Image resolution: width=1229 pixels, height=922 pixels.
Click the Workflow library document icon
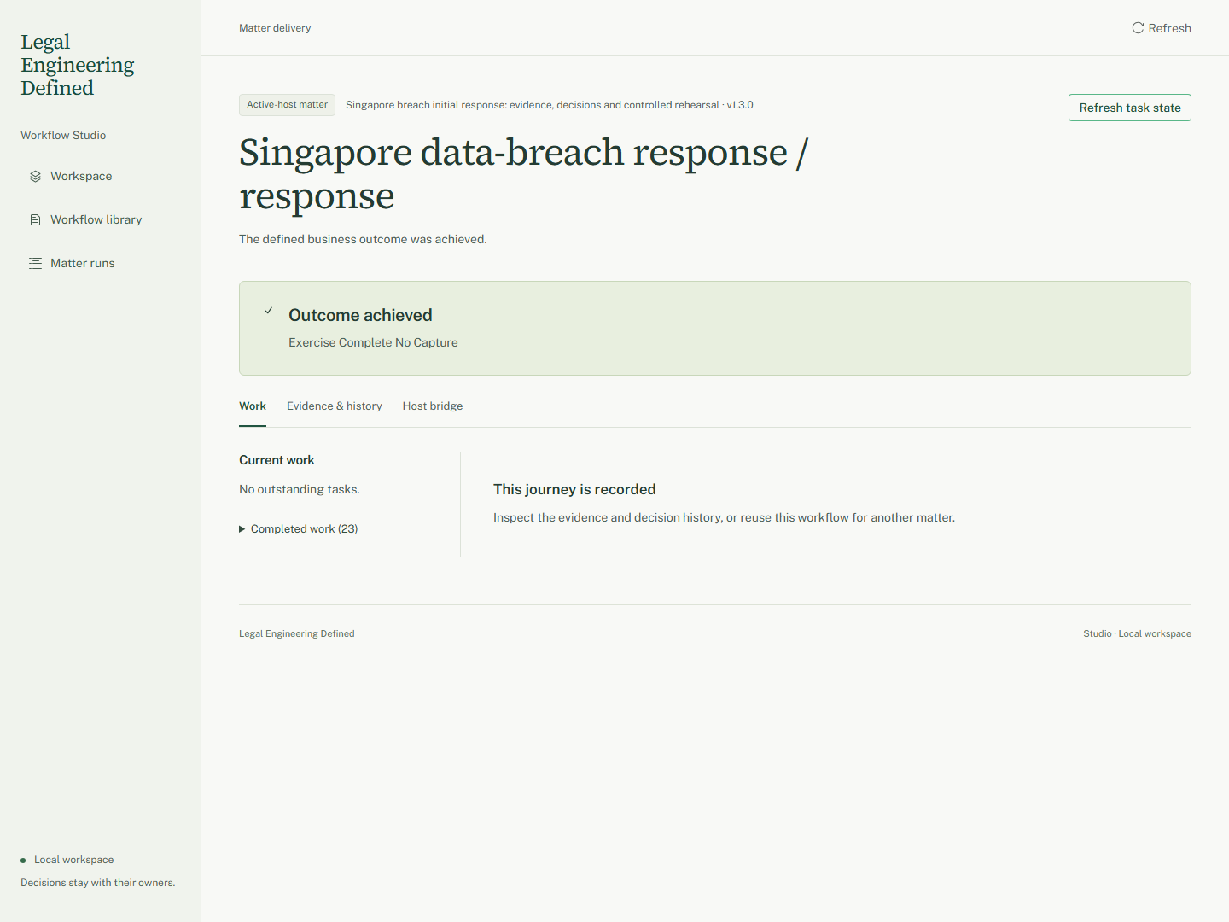coord(35,220)
